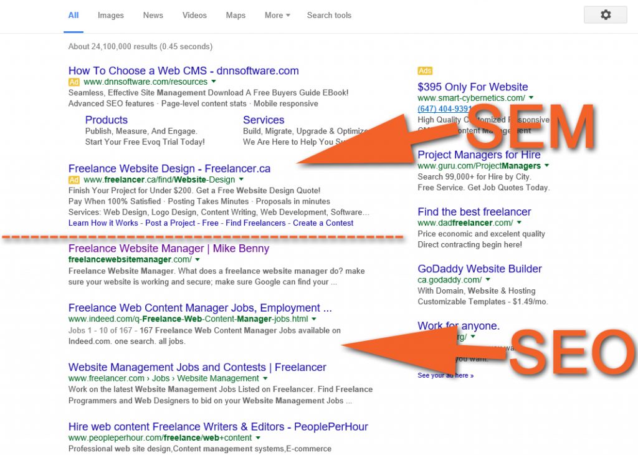Viewport: 638px width, 455px height.
Task: Open 'Freelance Web Content Manager Jobs' result
Action: [x=200, y=308]
